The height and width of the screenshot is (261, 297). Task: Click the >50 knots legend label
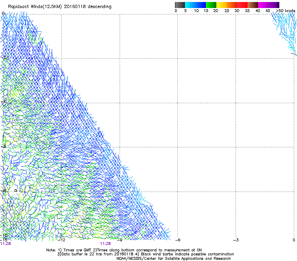pos(285,11)
